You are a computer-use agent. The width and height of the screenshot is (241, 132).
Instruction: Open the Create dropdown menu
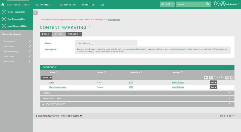[x=167, y=4]
